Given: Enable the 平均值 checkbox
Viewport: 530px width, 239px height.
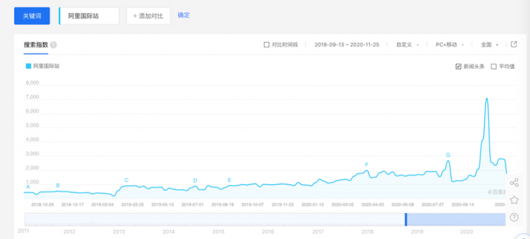Looking at the screenshot, I should point(493,67).
